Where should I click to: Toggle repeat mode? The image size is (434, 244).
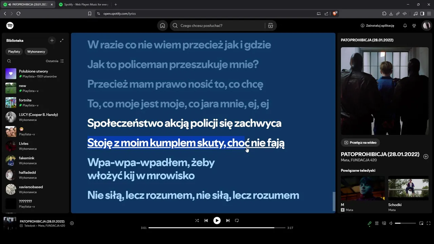pyautogui.click(x=237, y=221)
